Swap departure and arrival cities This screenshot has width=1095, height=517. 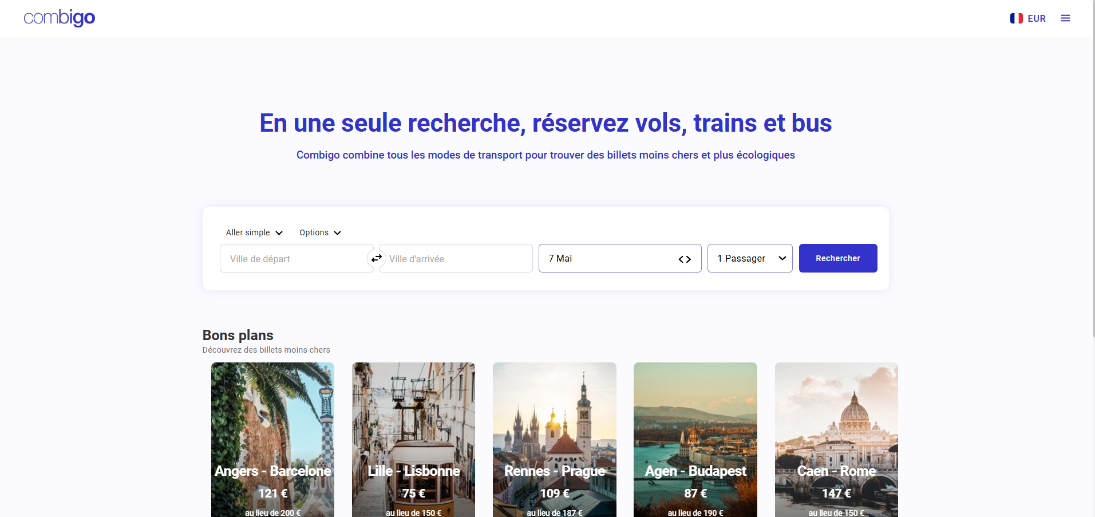point(376,259)
